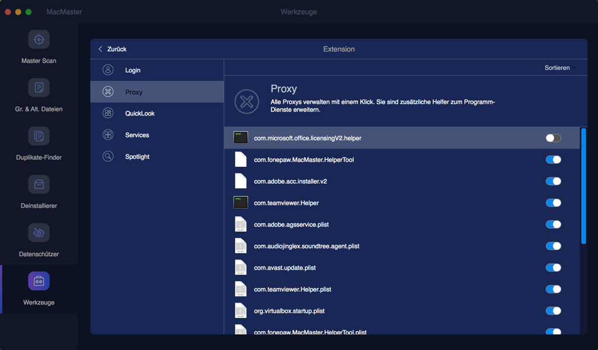The height and width of the screenshot is (350, 598).
Task: Toggle off com.avast.update.plist
Action: click(x=554, y=268)
